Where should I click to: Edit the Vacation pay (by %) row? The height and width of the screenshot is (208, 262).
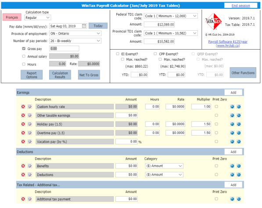30,142
